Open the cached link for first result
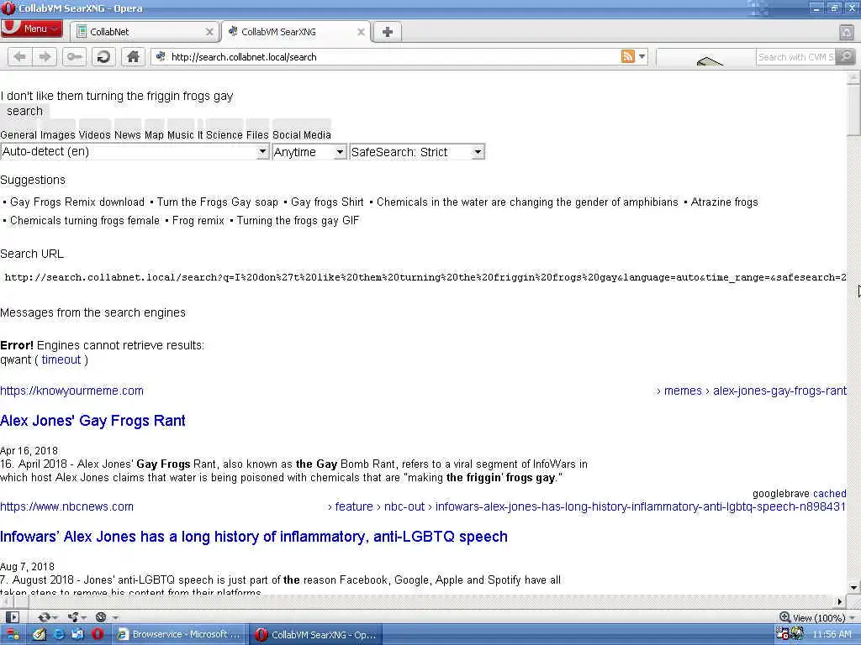The width and height of the screenshot is (861, 645). 829,494
